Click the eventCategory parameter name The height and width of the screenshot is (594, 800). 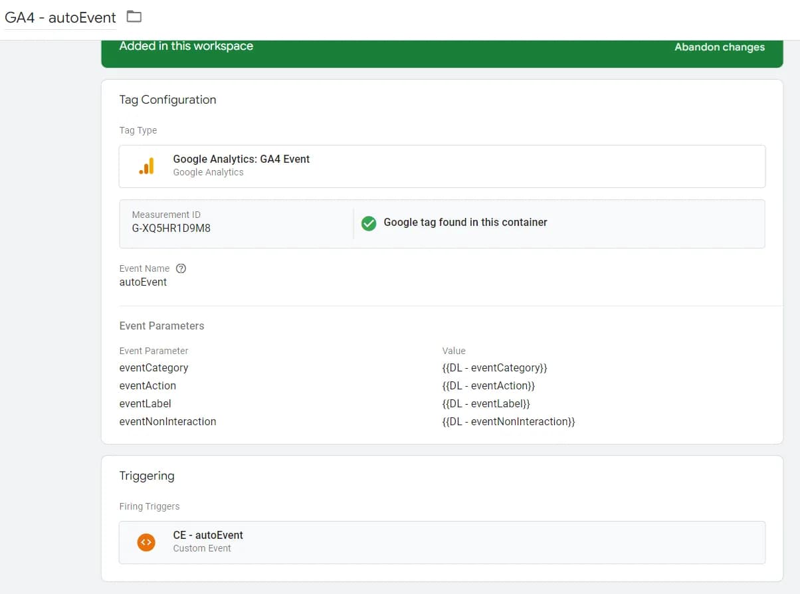pyautogui.click(x=153, y=367)
